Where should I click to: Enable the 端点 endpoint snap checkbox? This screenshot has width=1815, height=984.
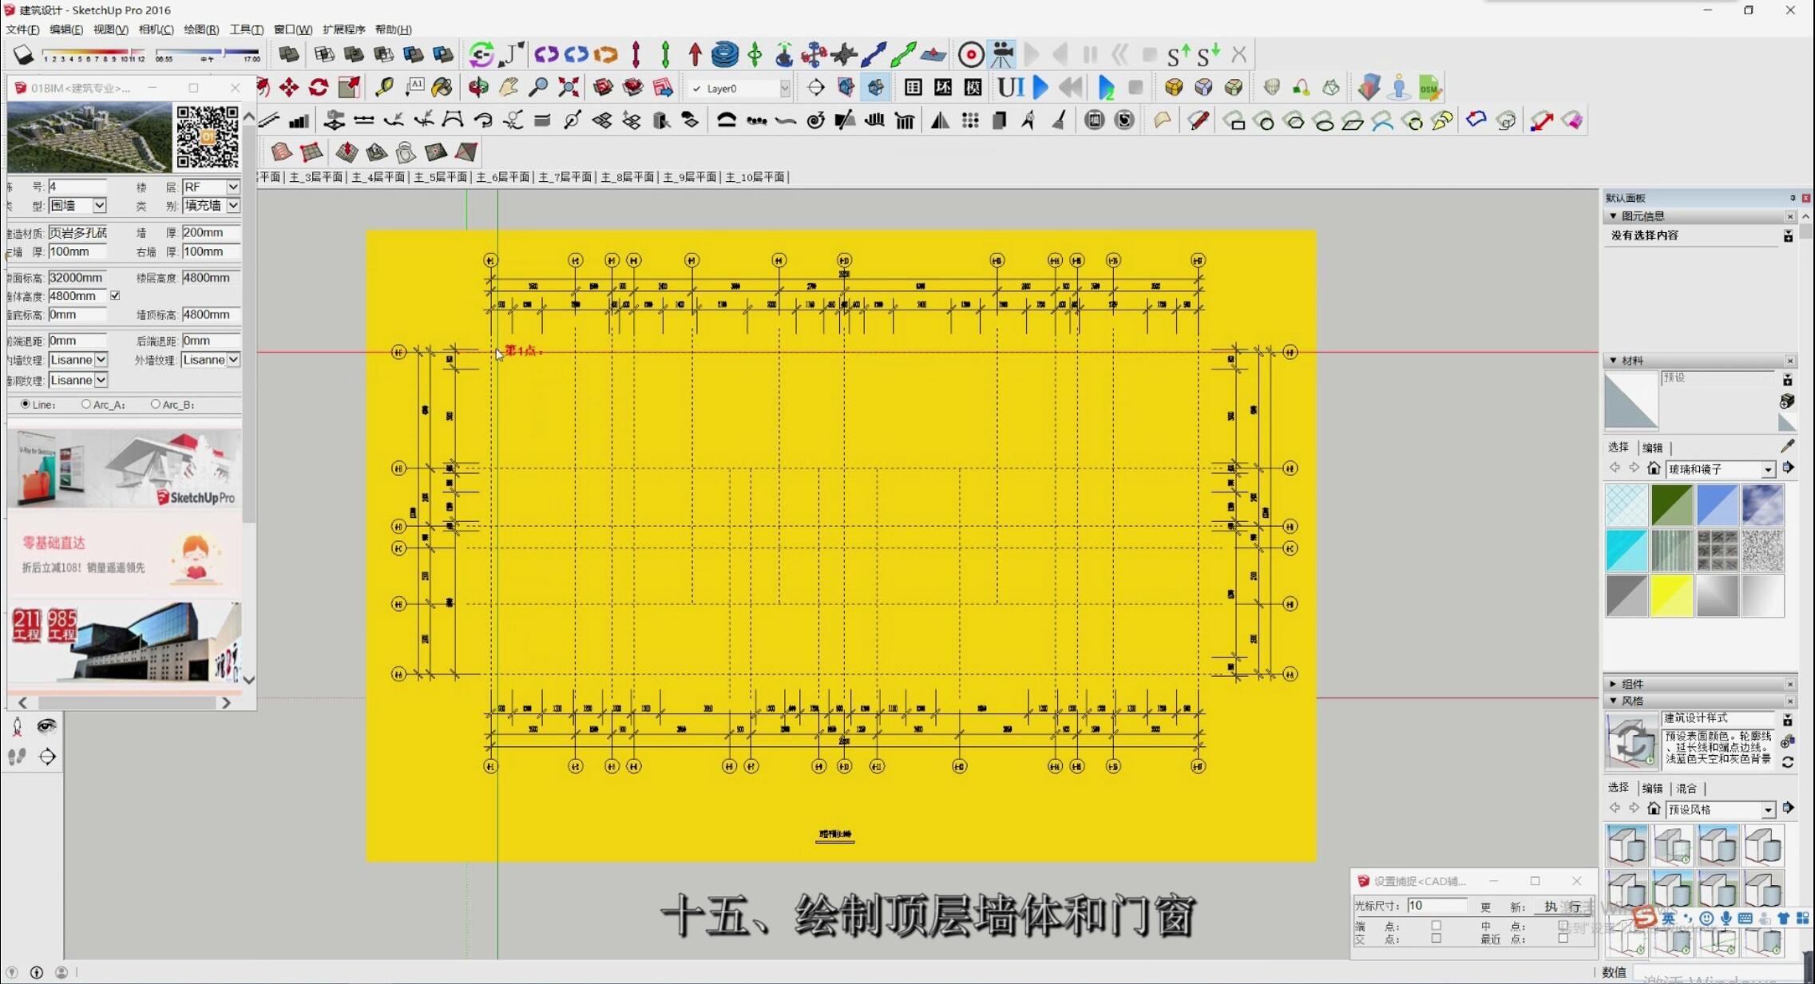tap(1437, 926)
